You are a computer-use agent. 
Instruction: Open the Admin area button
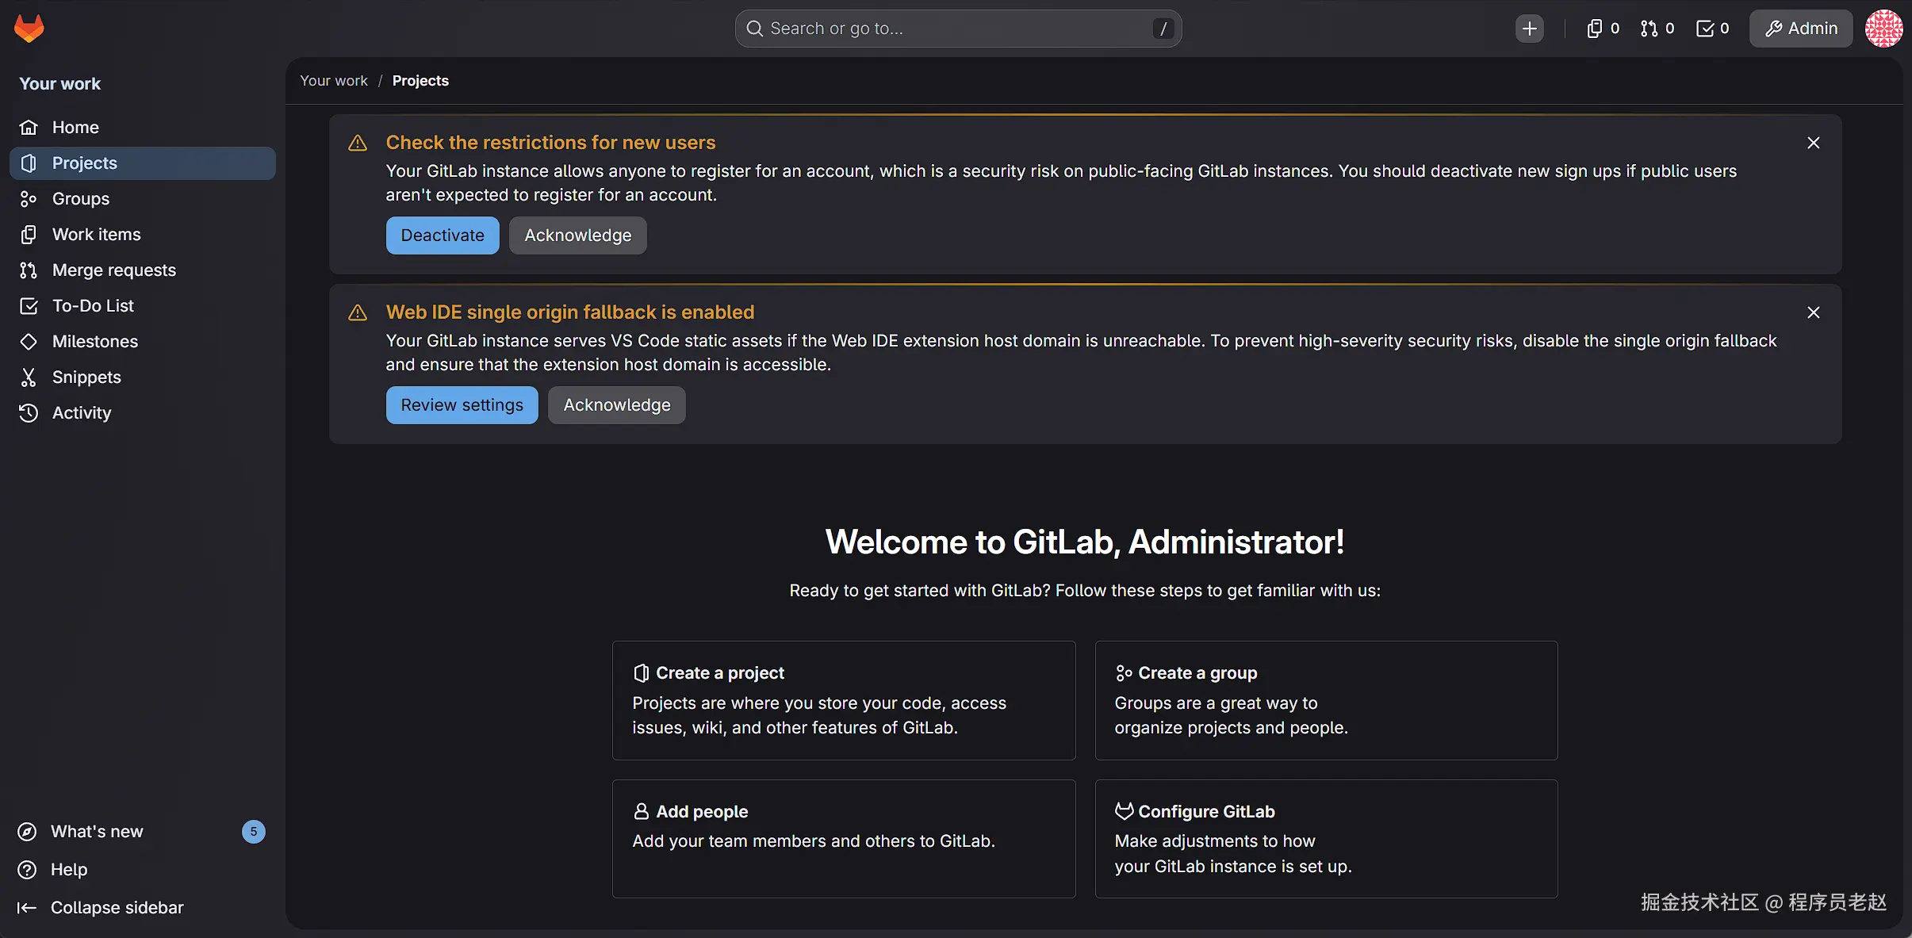click(x=1801, y=29)
